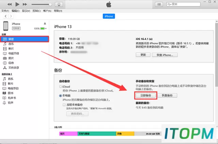Viewport: 218px width, 144px height.
Task: Select the 本电脑 radio button
Action: coord(60,96)
